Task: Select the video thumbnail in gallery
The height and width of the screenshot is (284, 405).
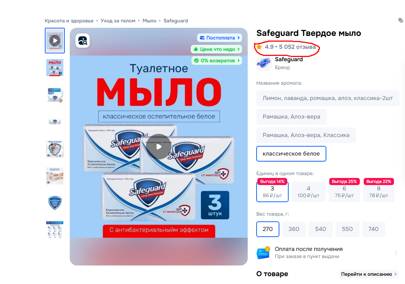Action: [x=55, y=41]
